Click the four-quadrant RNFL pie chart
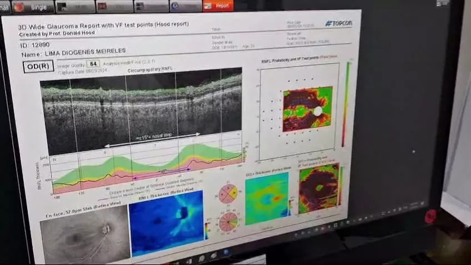 click(228, 193)
